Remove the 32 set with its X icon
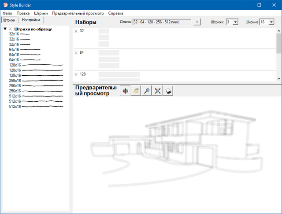The width and height of the screenshot is (282, 214). point(76,31)
